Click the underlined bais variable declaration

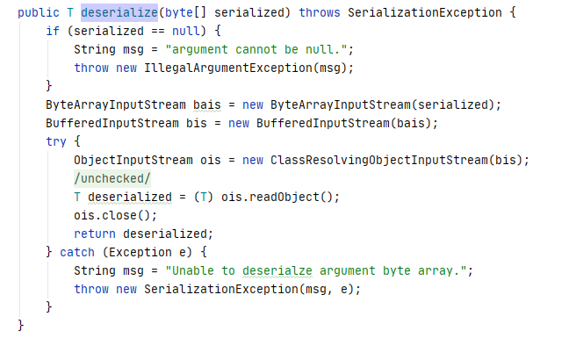tap(207, 104)
